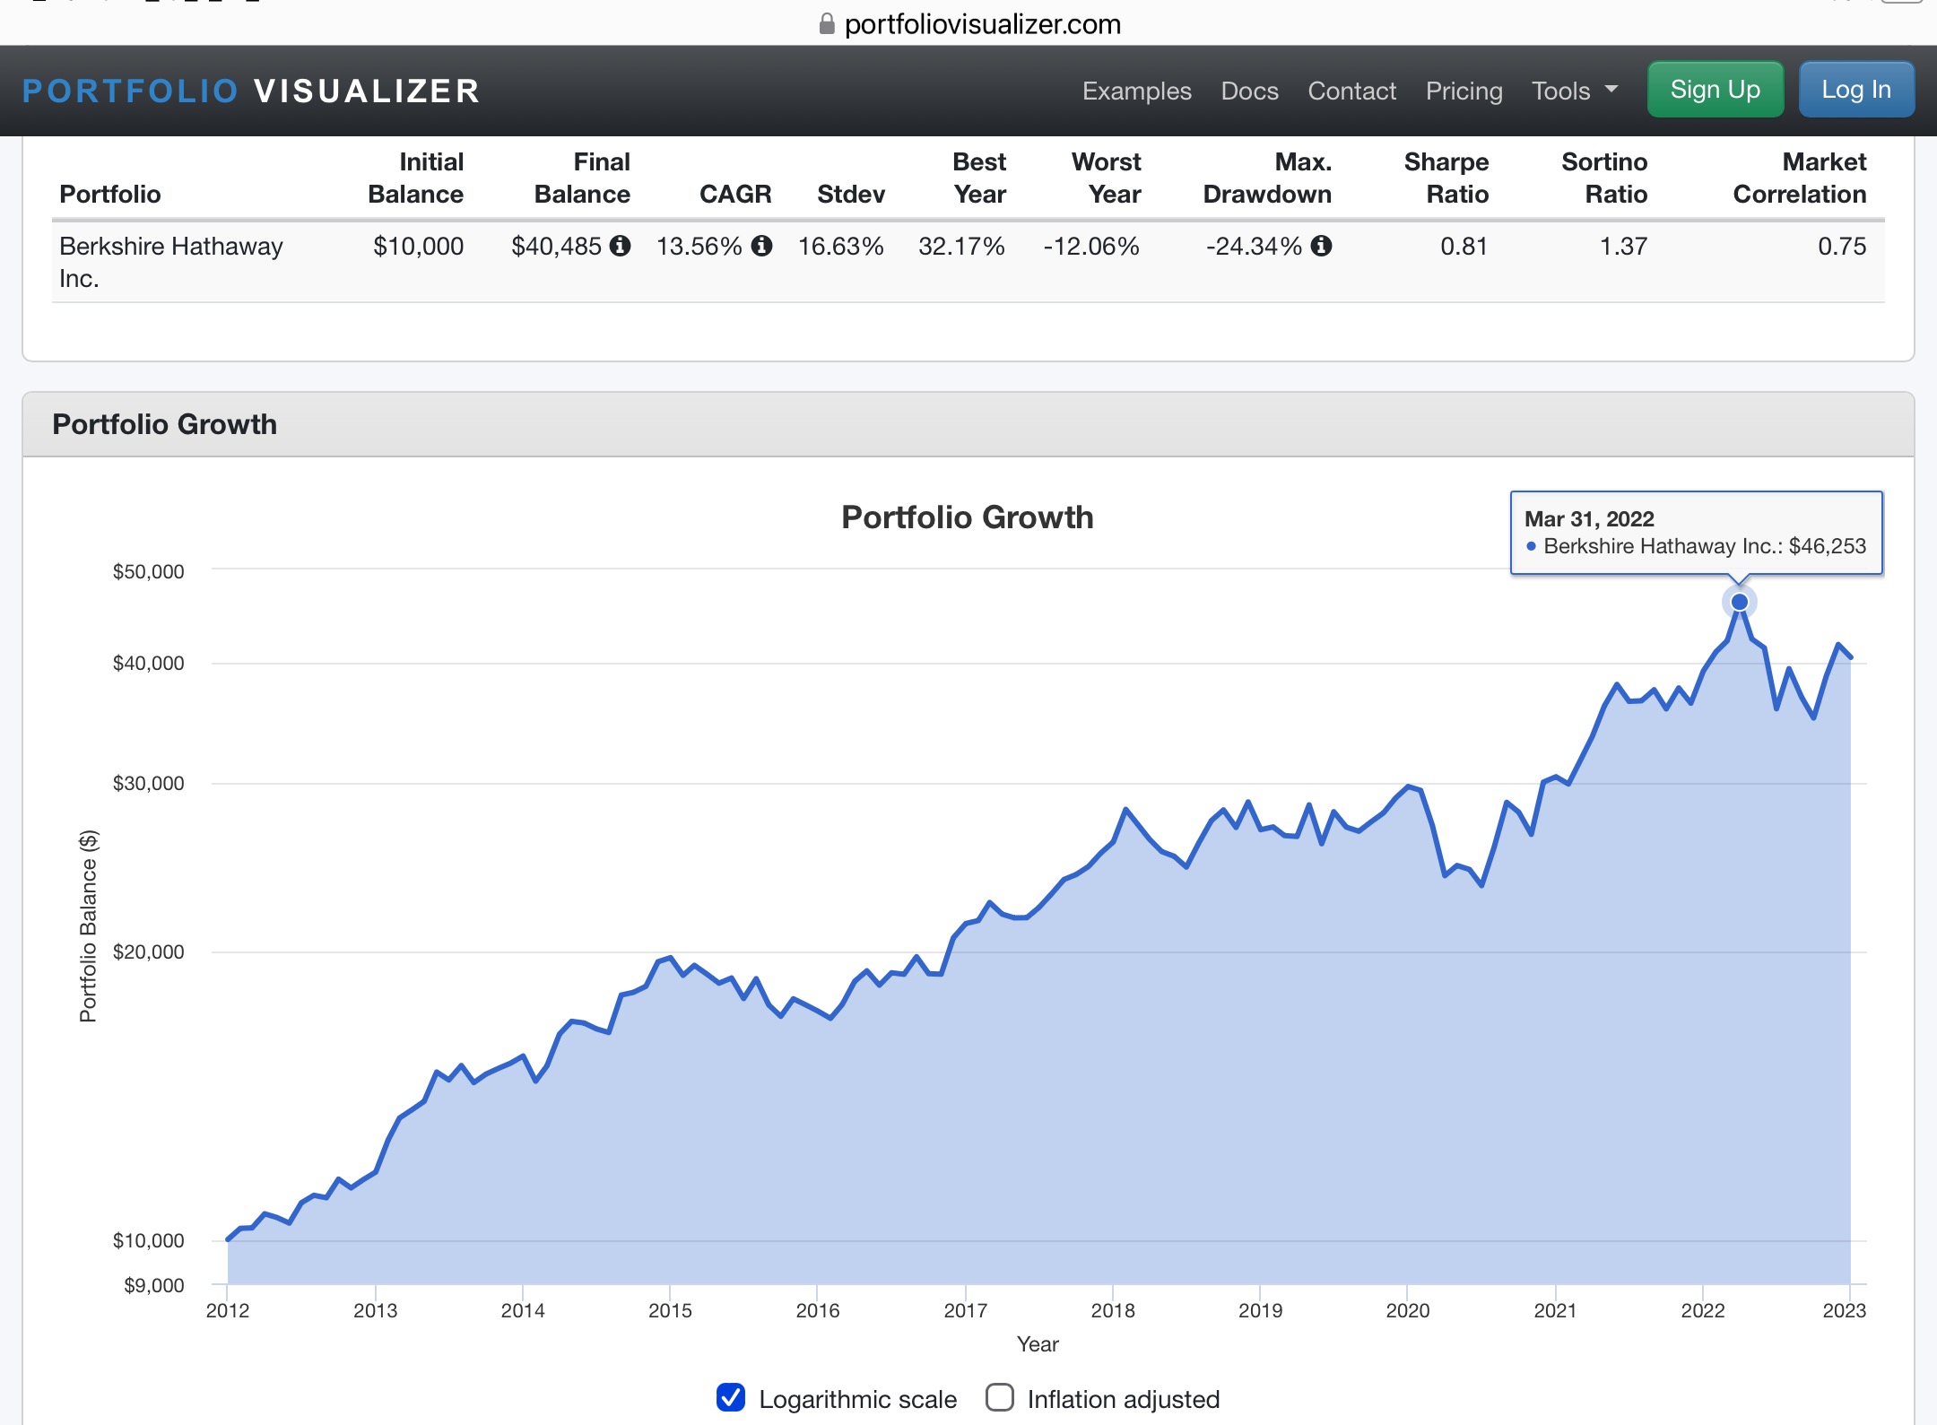The width and height of the screenshot is (1937, 1425).
Task: Click the $50,000 y-axis label
Action: click(148, 571)
